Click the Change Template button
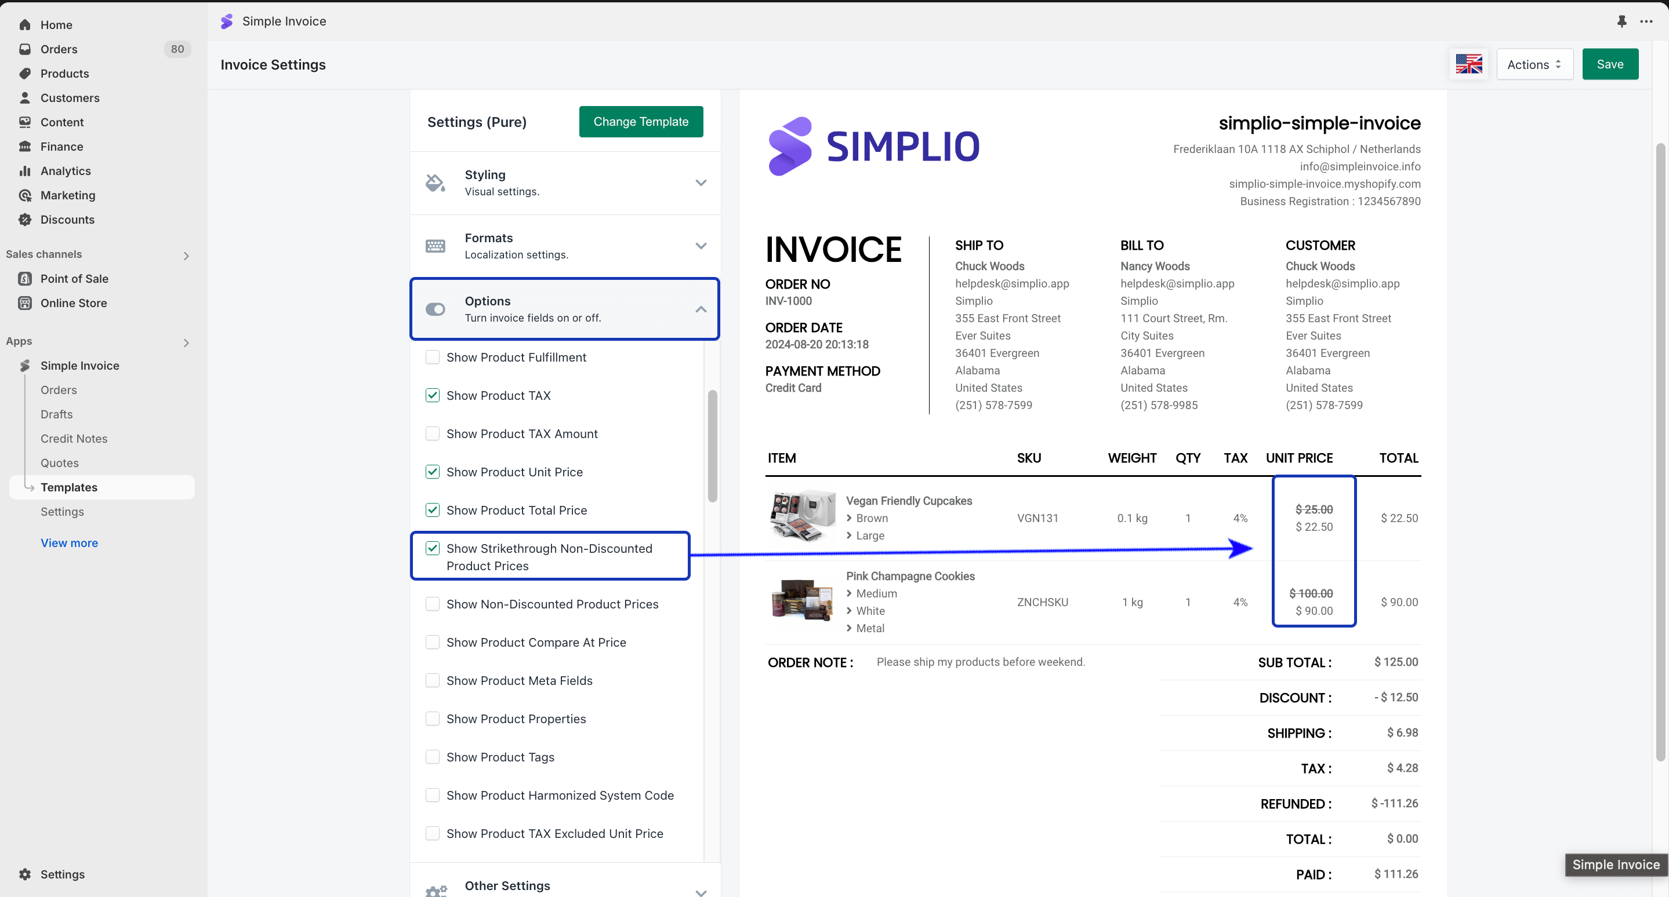This screenshot has height=897, width=1669. [640, 122]
